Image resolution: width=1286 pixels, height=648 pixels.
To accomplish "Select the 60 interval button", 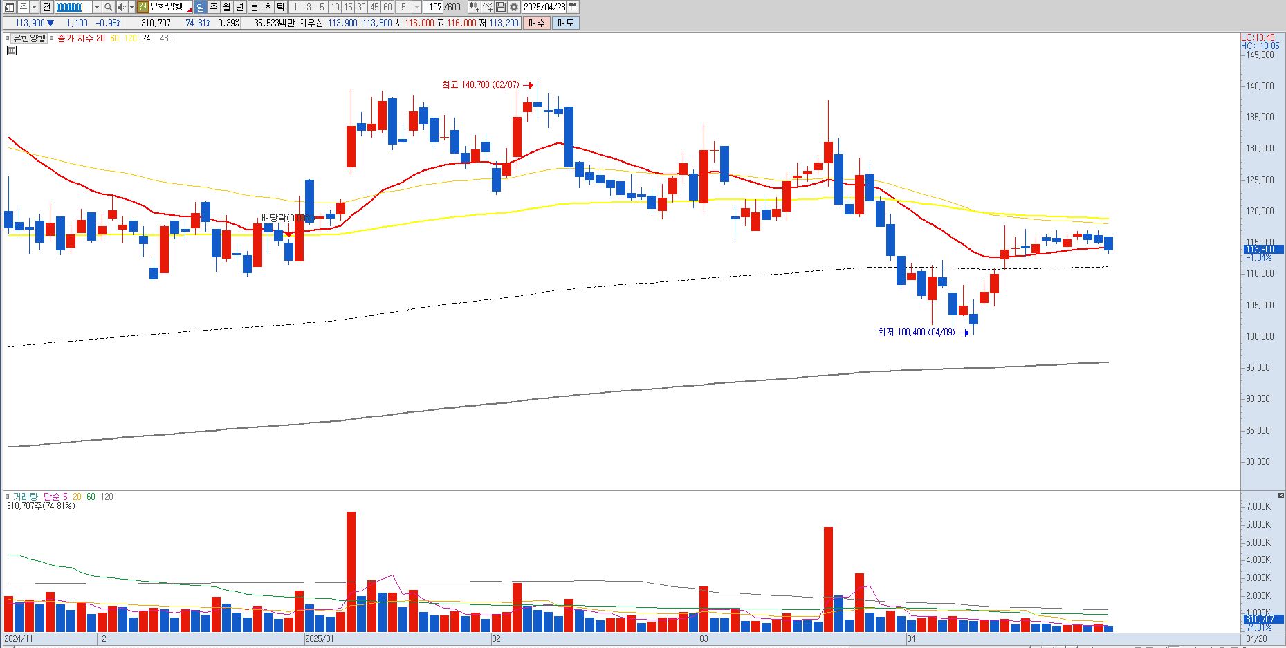I will point(387,7).
